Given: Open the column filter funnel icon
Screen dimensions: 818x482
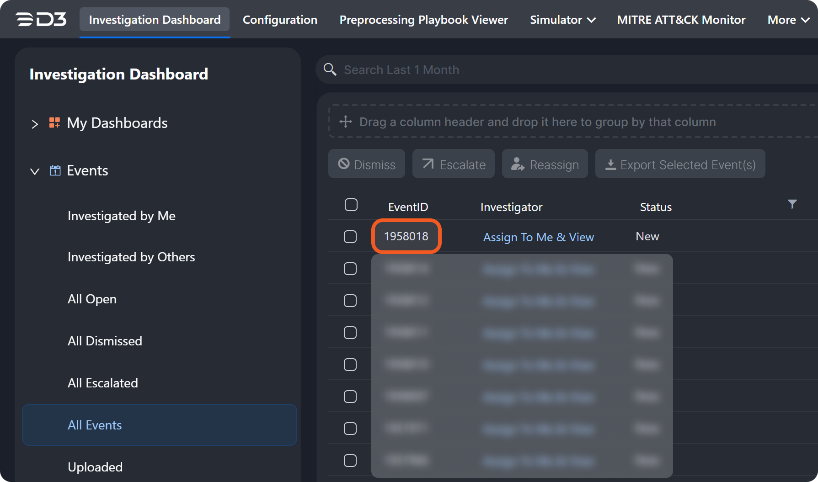Looking at the screenshot, I should tap(792, 204).
